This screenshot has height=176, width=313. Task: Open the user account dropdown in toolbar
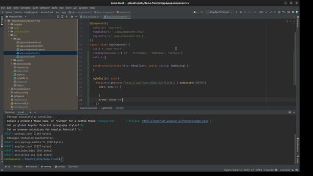tap(196, 12)
